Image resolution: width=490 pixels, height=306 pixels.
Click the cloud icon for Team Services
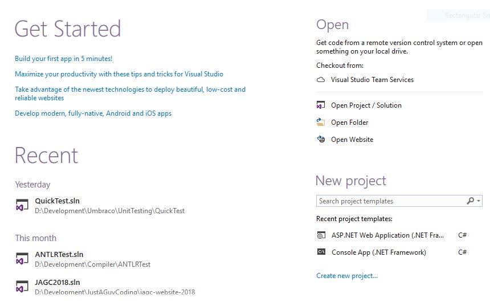pos(321,80)
